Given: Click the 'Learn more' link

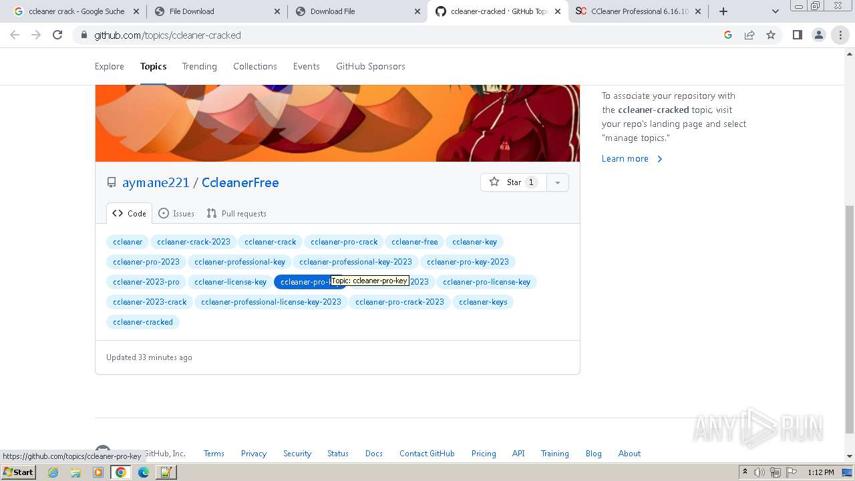Looking at the screenshot, I should pyautogui.click(x=632, y=158).
